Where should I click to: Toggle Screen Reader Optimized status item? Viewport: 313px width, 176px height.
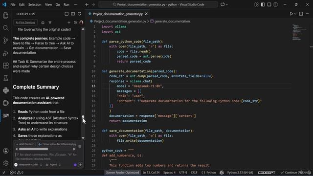click(122, 173)
